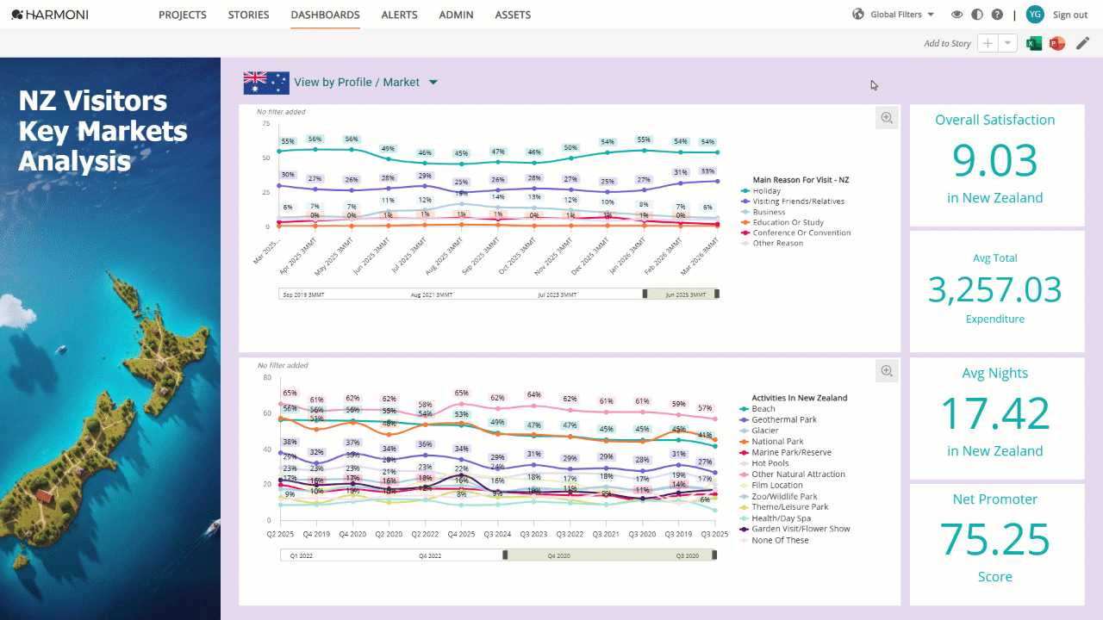
Task: Select the DASHBOARDS tab
Action: pos(325,15)
